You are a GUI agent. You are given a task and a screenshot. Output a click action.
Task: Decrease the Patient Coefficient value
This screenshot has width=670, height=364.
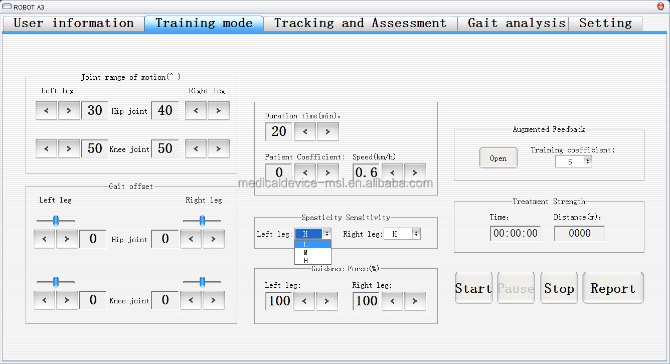[x=305, y=173]
